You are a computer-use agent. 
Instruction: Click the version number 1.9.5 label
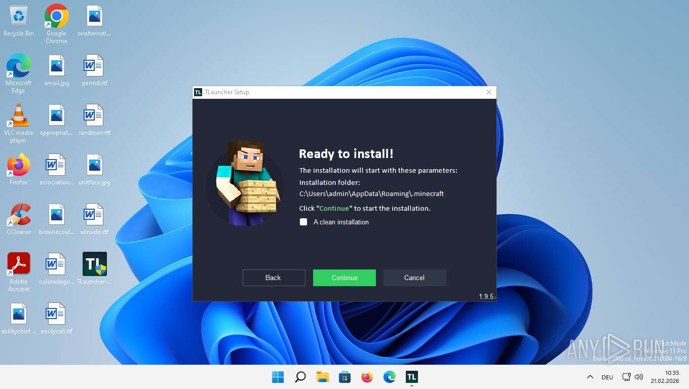click(487, 296)
